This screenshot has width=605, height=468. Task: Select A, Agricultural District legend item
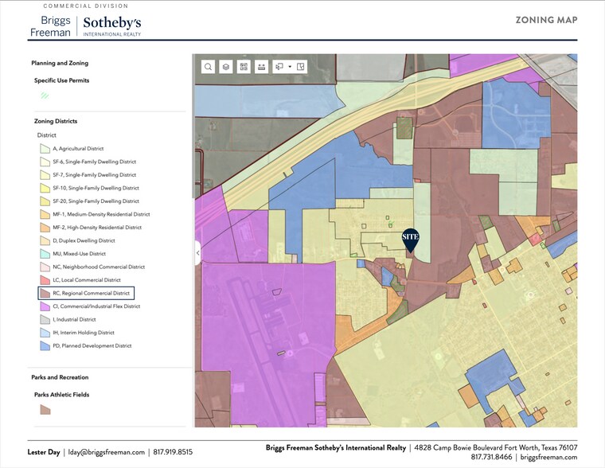tap(78, 148)
